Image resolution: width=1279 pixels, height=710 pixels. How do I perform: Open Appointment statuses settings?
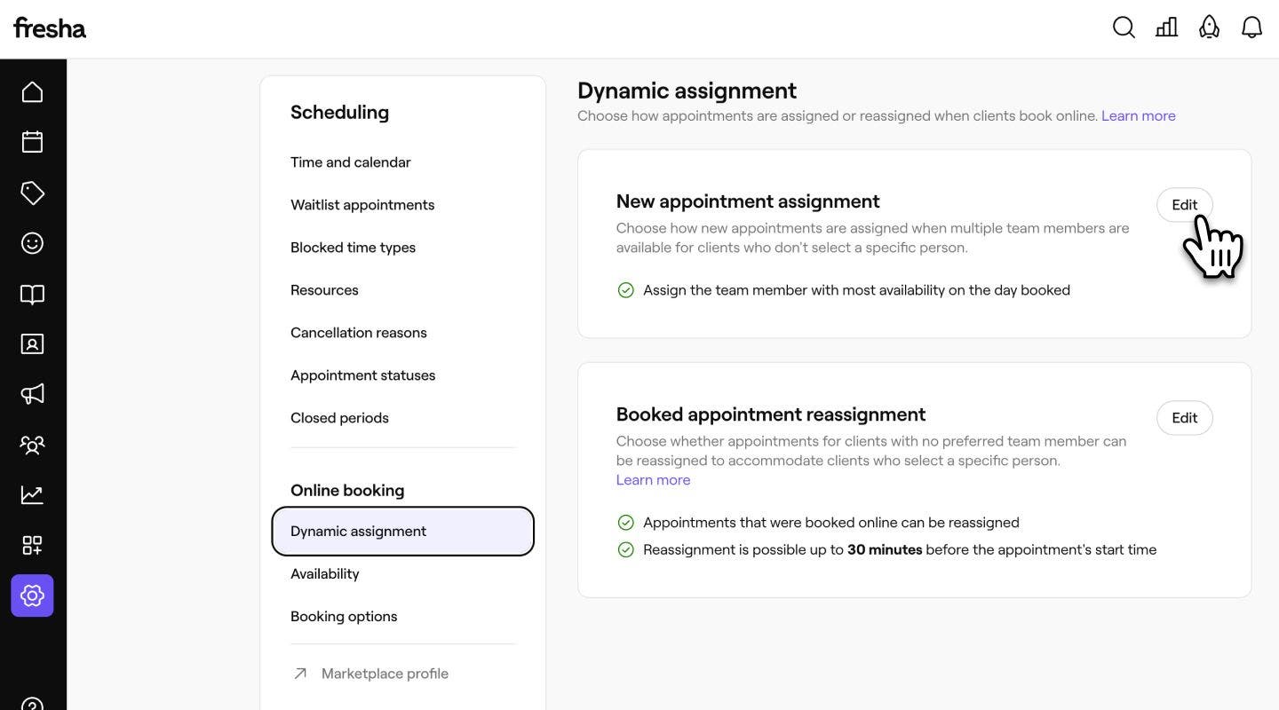click(x=363, y=375)
